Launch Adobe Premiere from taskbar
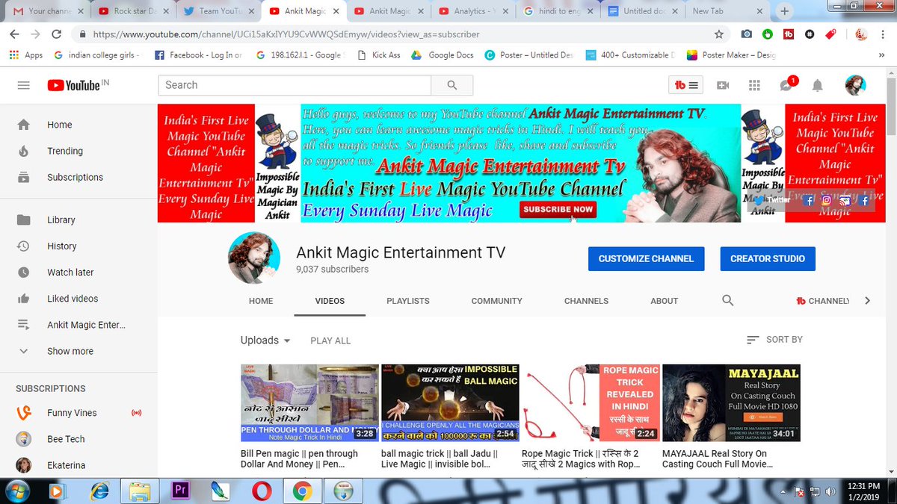This screenshot has width=897, height=504. point(179,491)
